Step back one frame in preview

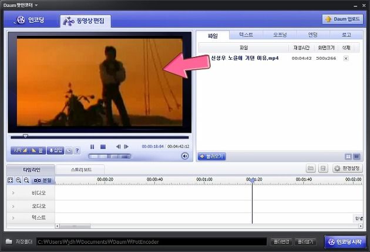coord(118,147)
